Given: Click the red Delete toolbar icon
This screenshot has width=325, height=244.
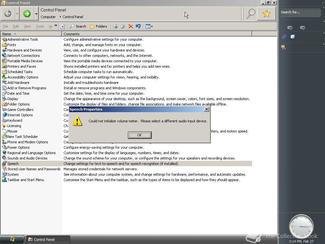Looking at the screenshot, I should 130,26.
